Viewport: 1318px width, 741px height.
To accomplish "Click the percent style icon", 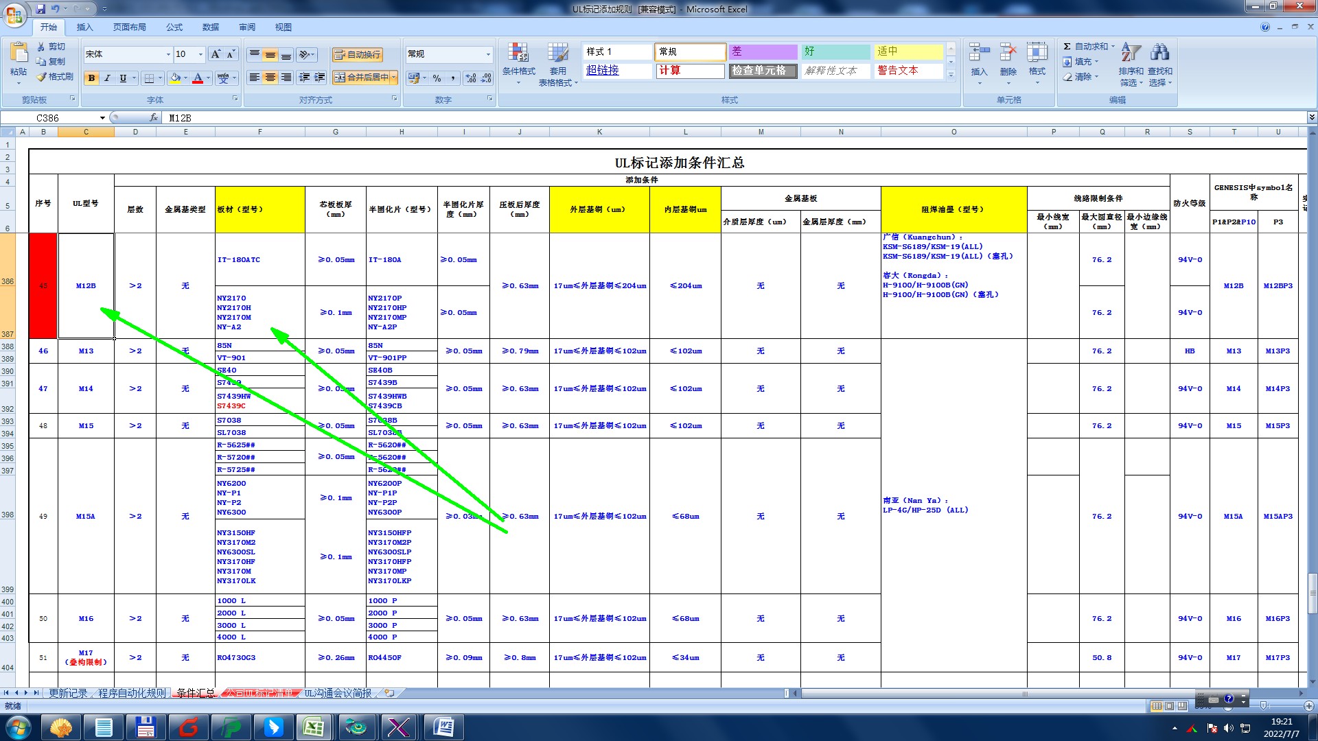I will coord(437,78).
